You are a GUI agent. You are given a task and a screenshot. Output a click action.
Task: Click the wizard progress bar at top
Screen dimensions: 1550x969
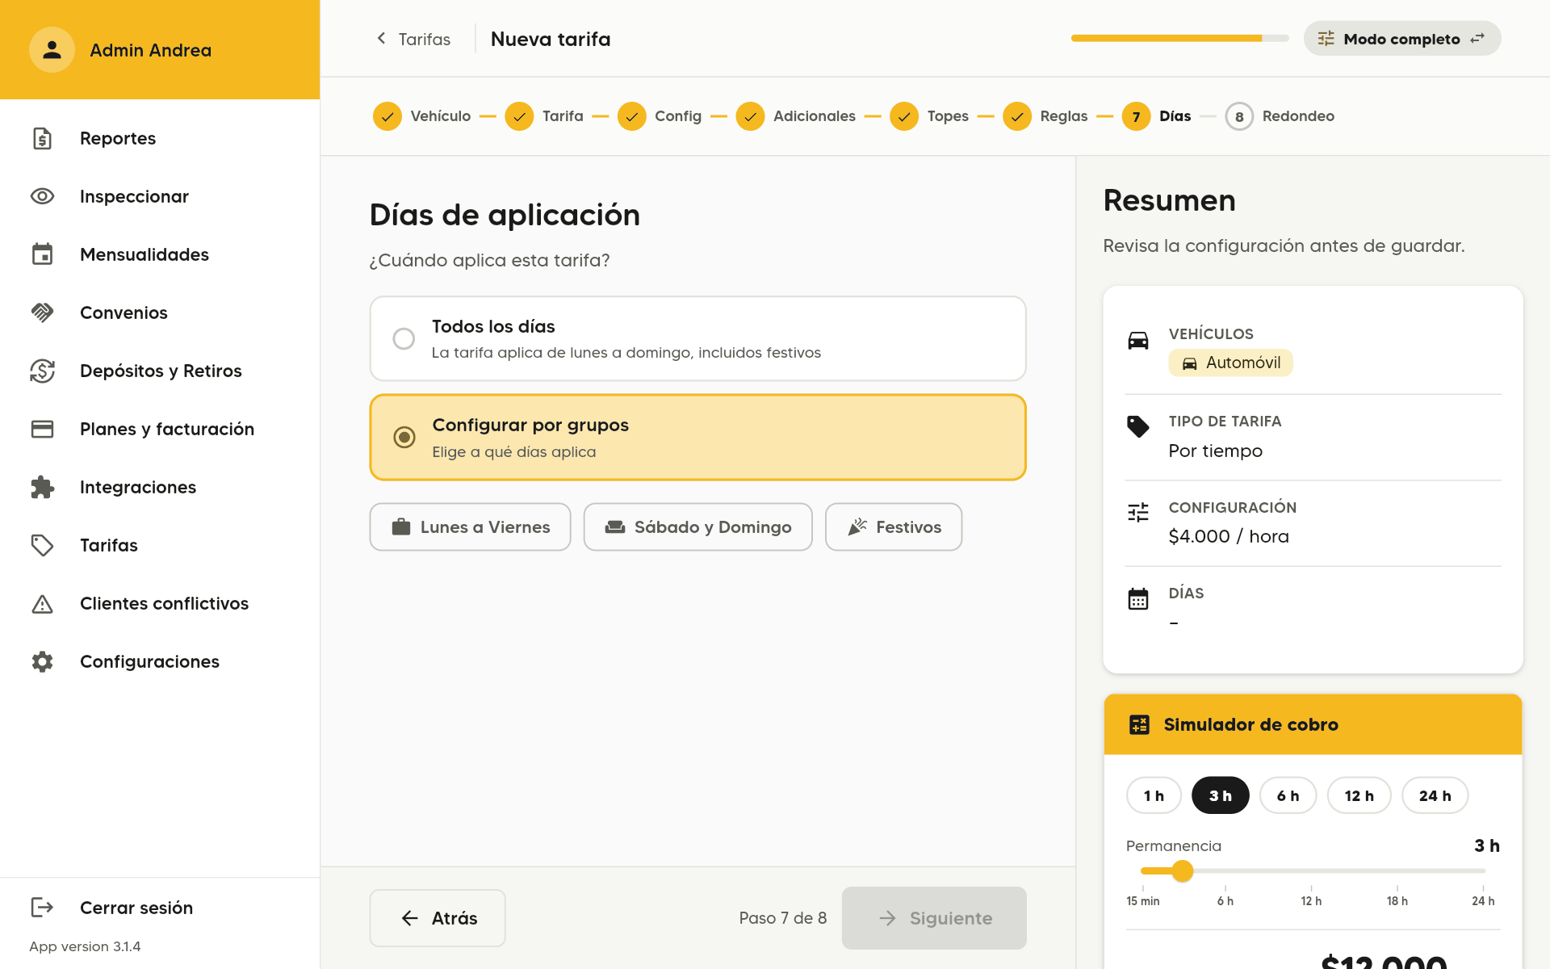(x=1179, y=38)
